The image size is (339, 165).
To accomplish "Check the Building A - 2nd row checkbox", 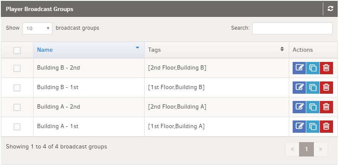I will tap(17, 107).
